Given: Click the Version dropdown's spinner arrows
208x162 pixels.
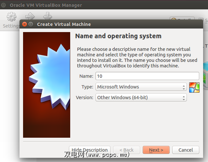Looking at the screenshot, I should click(x=184, y=98).
